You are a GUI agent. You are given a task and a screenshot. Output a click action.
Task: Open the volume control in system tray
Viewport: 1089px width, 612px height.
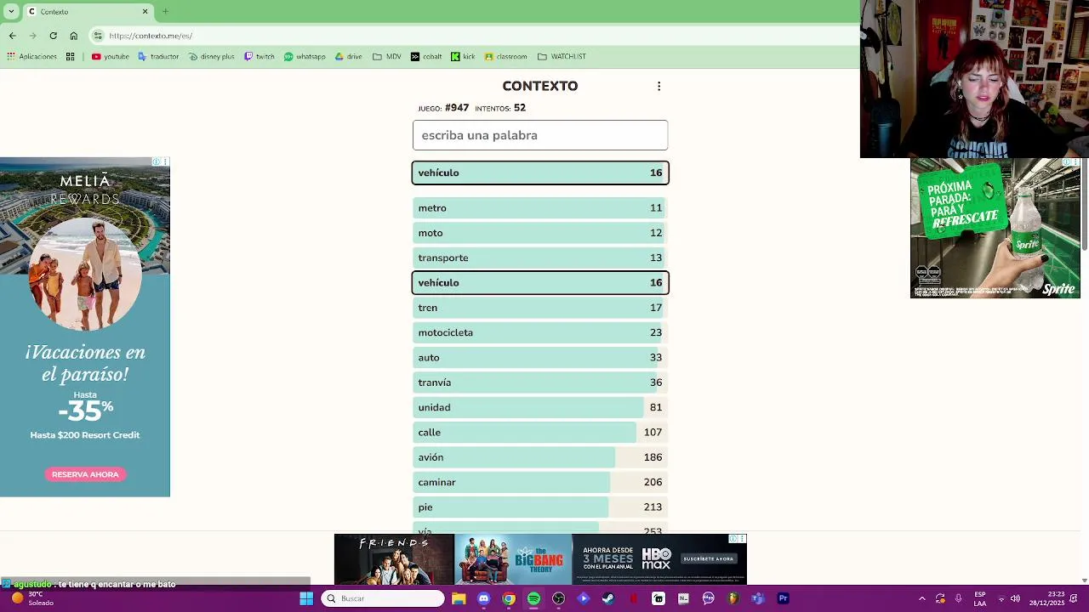pos(1015,598)
